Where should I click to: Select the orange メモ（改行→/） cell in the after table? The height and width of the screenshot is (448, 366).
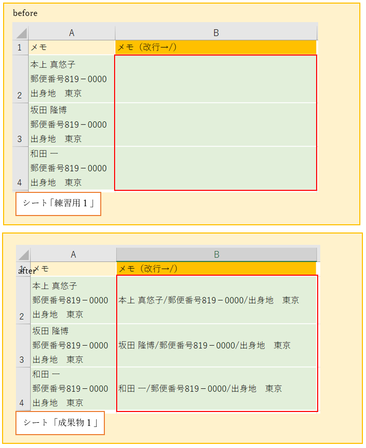(x=216, y=268)
